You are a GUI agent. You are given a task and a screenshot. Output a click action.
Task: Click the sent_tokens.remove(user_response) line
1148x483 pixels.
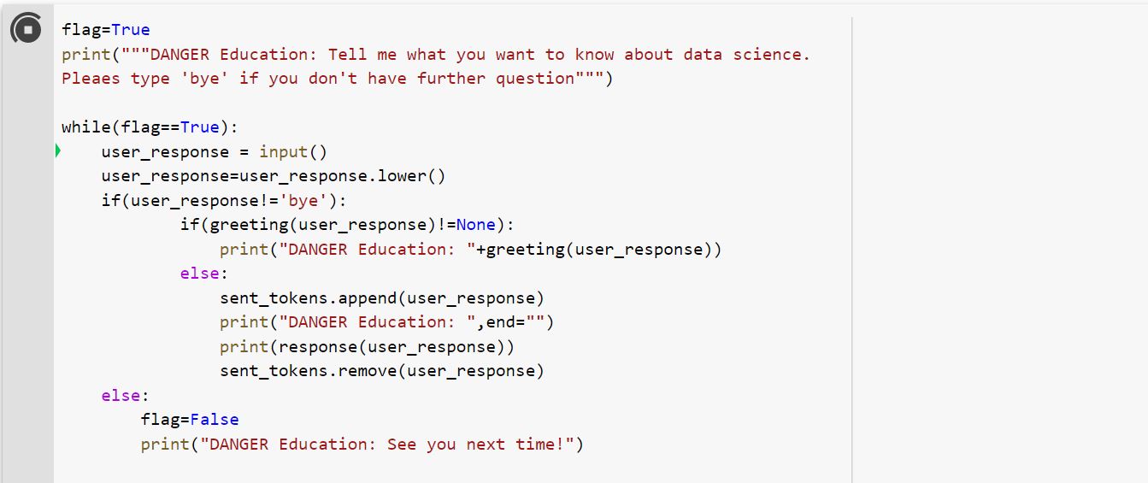pos(382,371)
